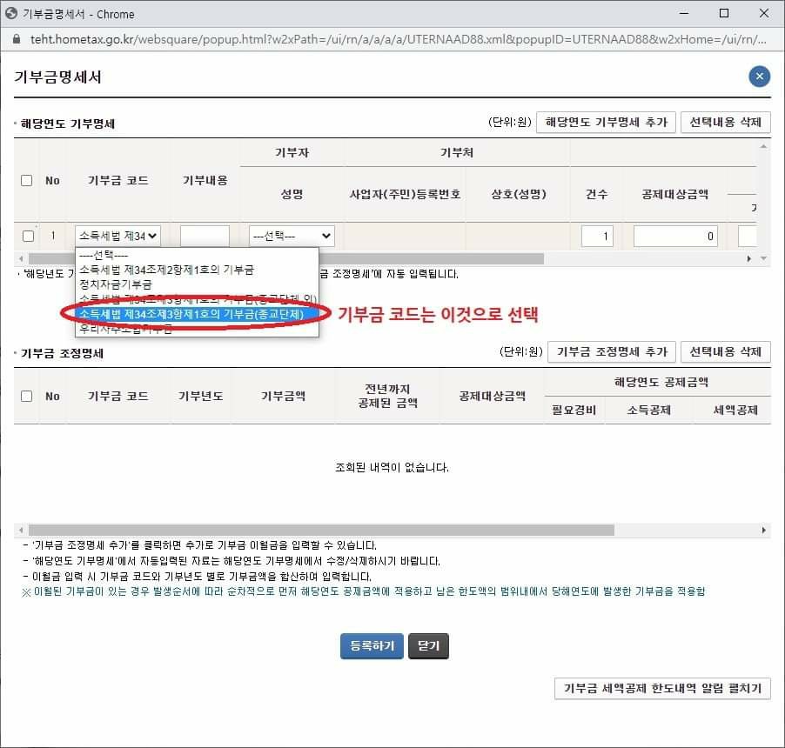Click the lock icon in the address bar
This screenshot has width=785, height=748.
[15, 39]
